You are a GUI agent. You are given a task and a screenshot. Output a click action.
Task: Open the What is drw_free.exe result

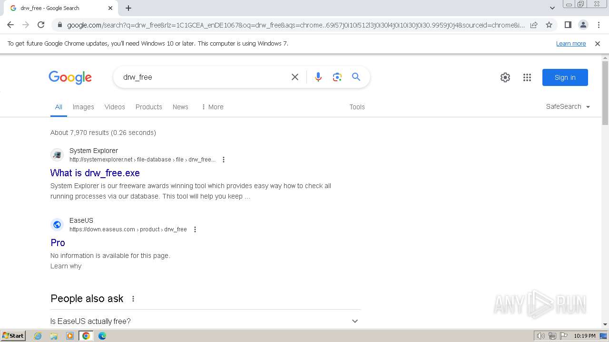pos(95,173)
